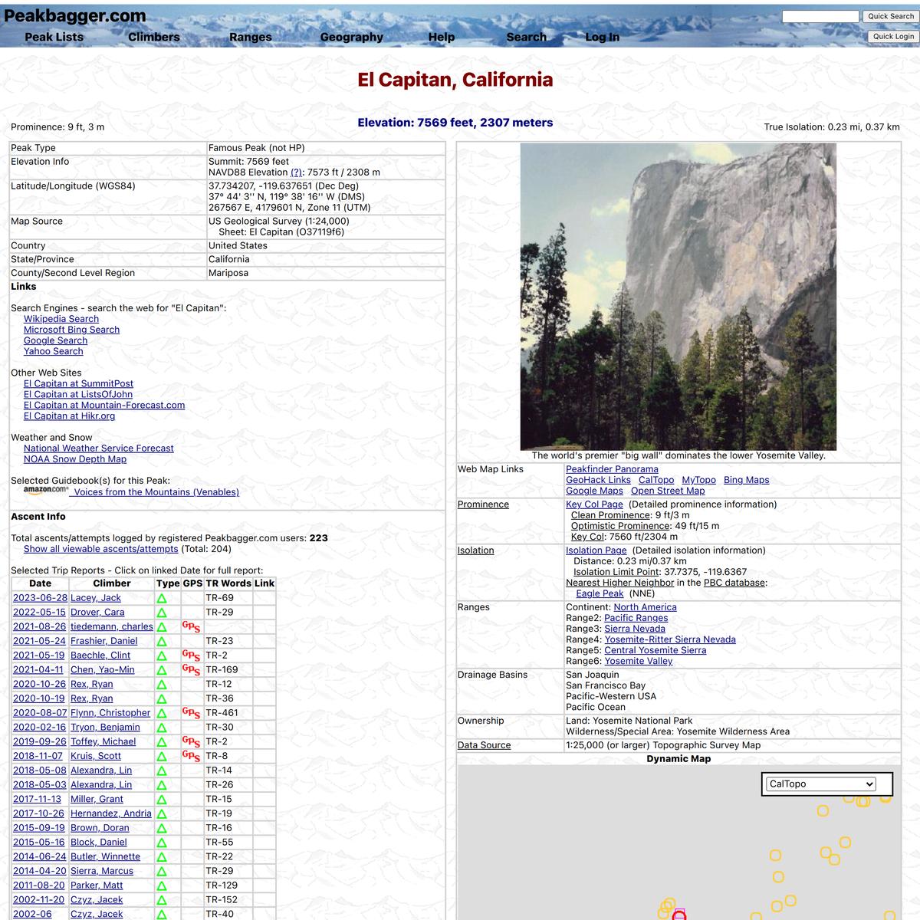The width and height of the screenshot is (920, 920).
Task: Open the El Capitan photo
Action: [x=678, y=297]
